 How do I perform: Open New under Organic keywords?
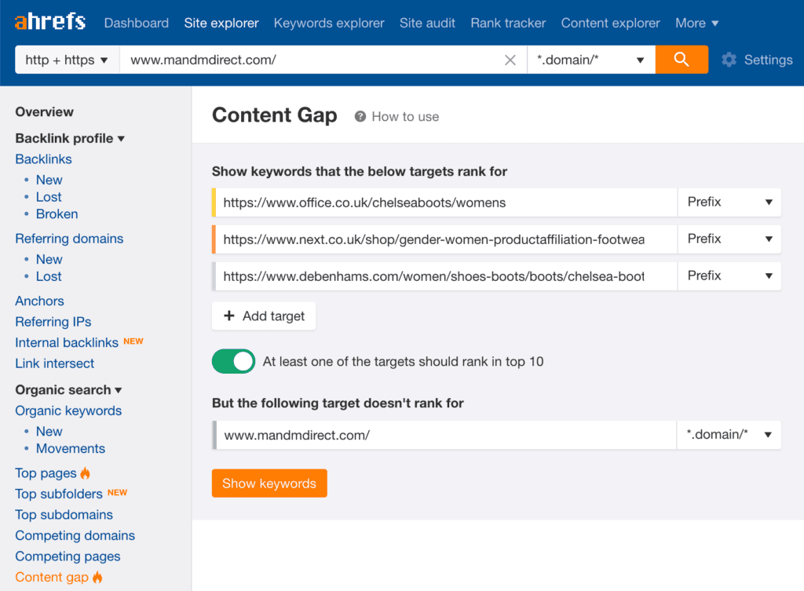click(x=49, y=432)
